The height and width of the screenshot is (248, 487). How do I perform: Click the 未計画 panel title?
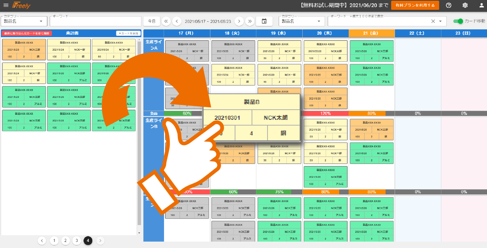click(72, 33)
